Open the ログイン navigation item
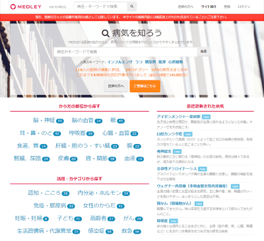264x241 pixels. pos(244,7)
